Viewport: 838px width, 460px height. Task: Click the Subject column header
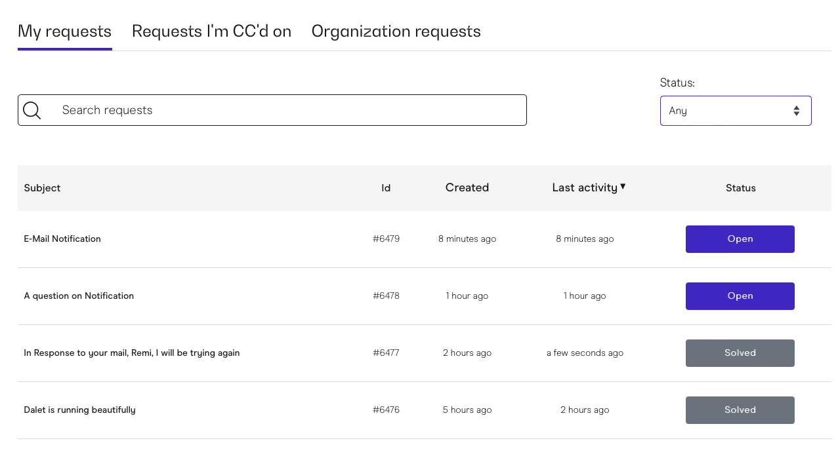tap(42, 188)
